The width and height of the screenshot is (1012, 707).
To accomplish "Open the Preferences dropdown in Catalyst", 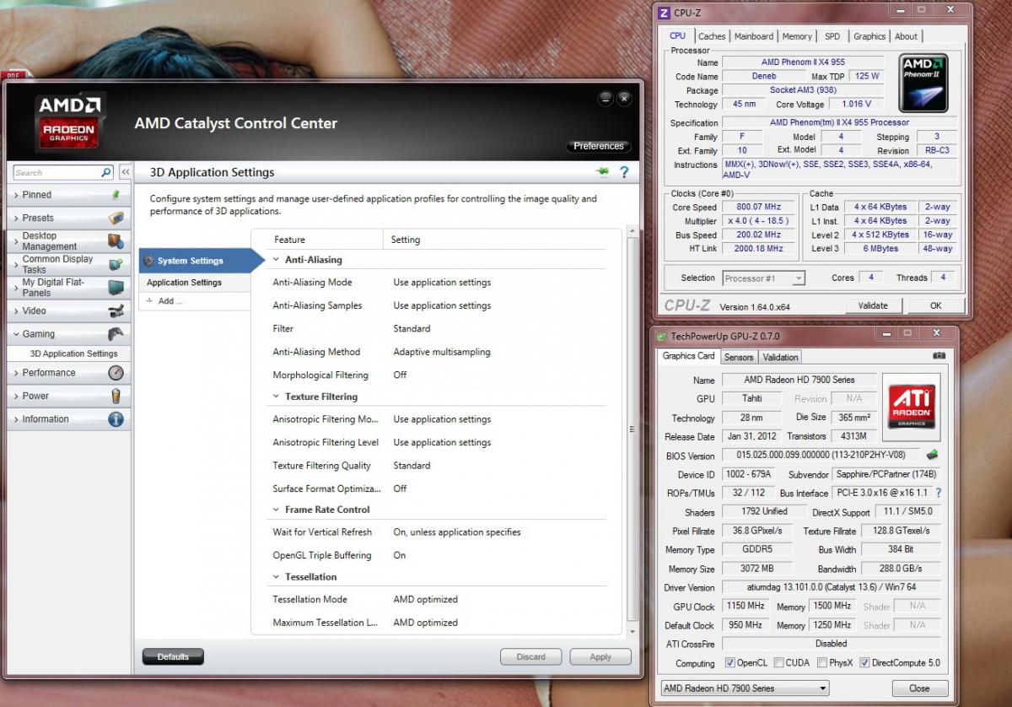I will [599, 146].
